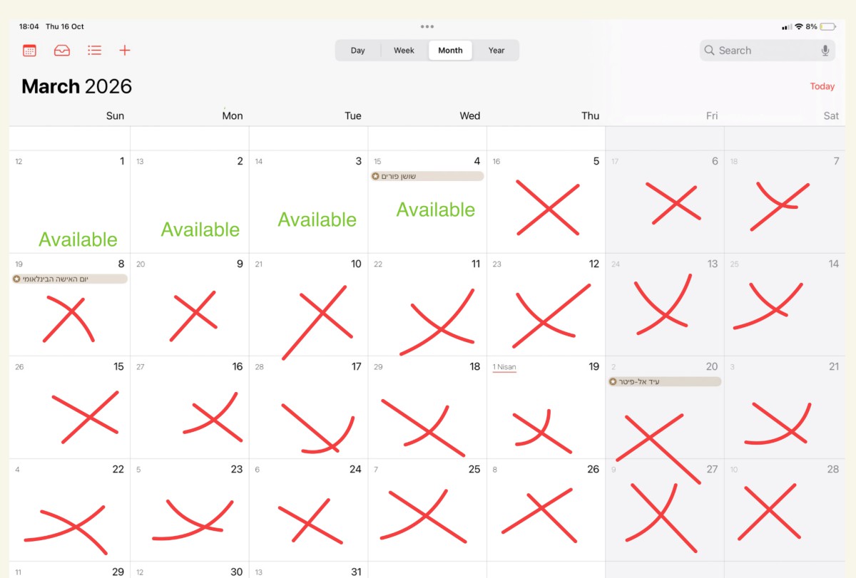Select March 31 day cell

tap(308, 571)
